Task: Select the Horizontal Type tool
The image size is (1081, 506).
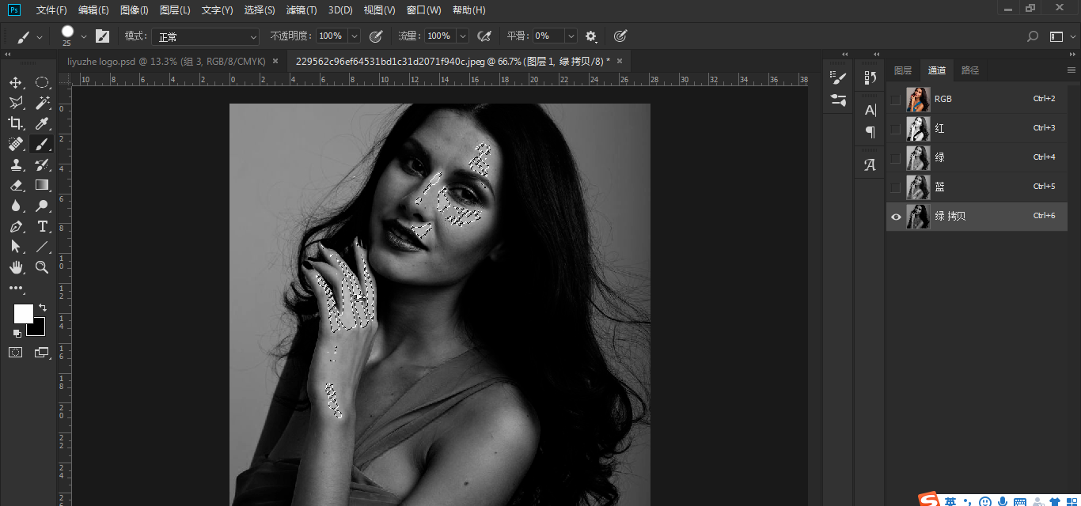Action: pos(43,226)
